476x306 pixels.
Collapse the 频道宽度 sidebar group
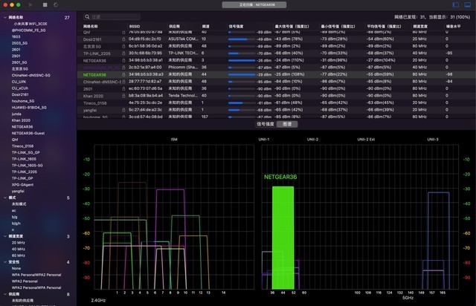click(x=5, y=236)
